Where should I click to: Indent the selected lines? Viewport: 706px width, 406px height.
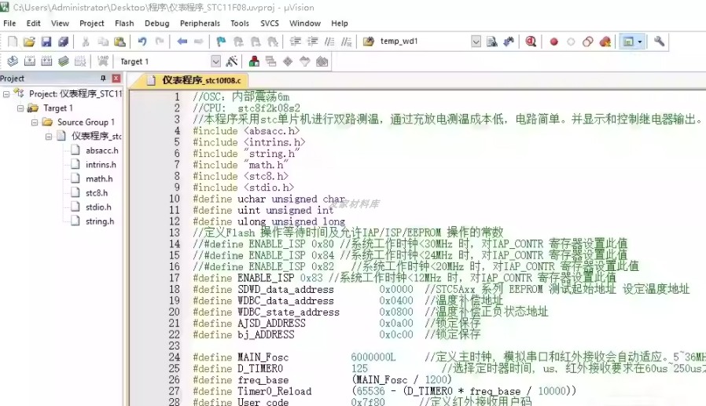pyautogui.click(x=296, y=42)
